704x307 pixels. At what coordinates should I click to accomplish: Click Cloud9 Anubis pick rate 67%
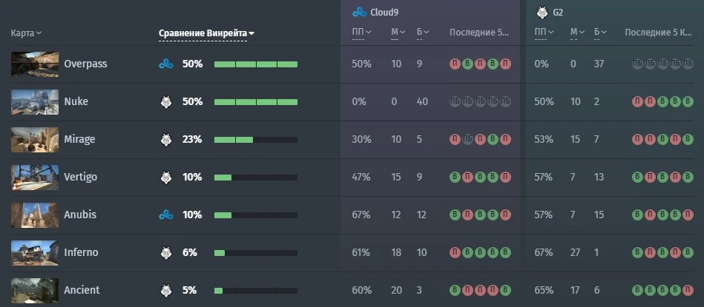(361, 215)
